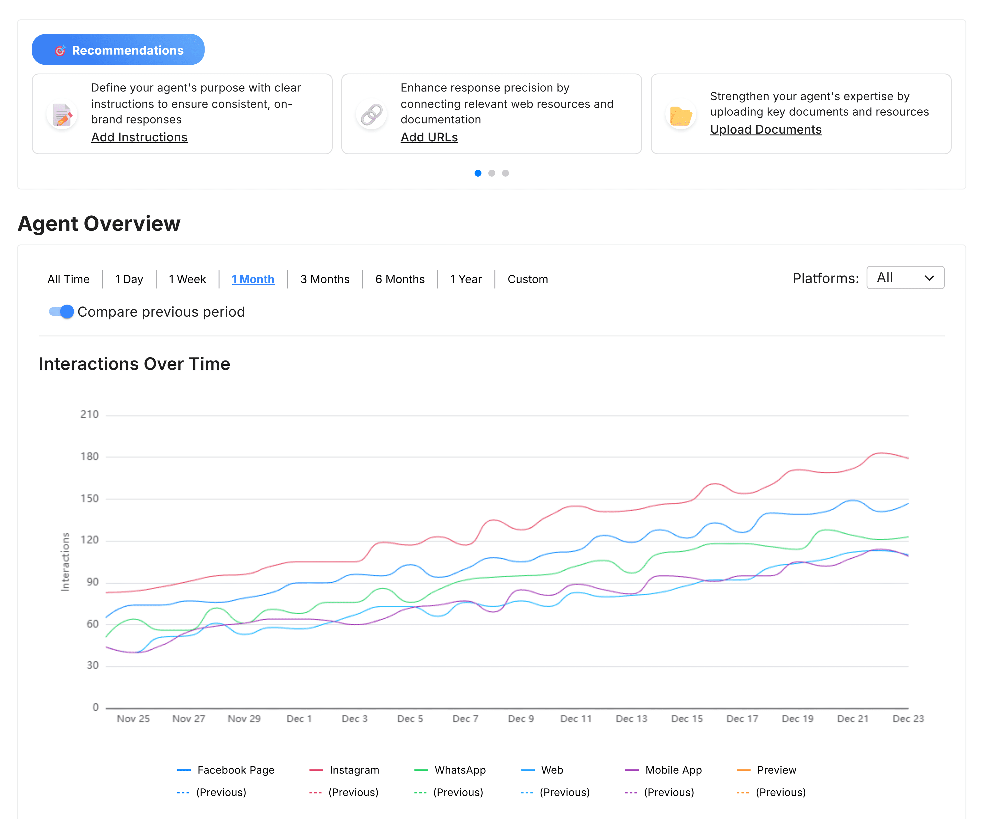Screen dimensions: 982x819
Task: Disable Compare previous period switch
Action: [x=62, y=312]
